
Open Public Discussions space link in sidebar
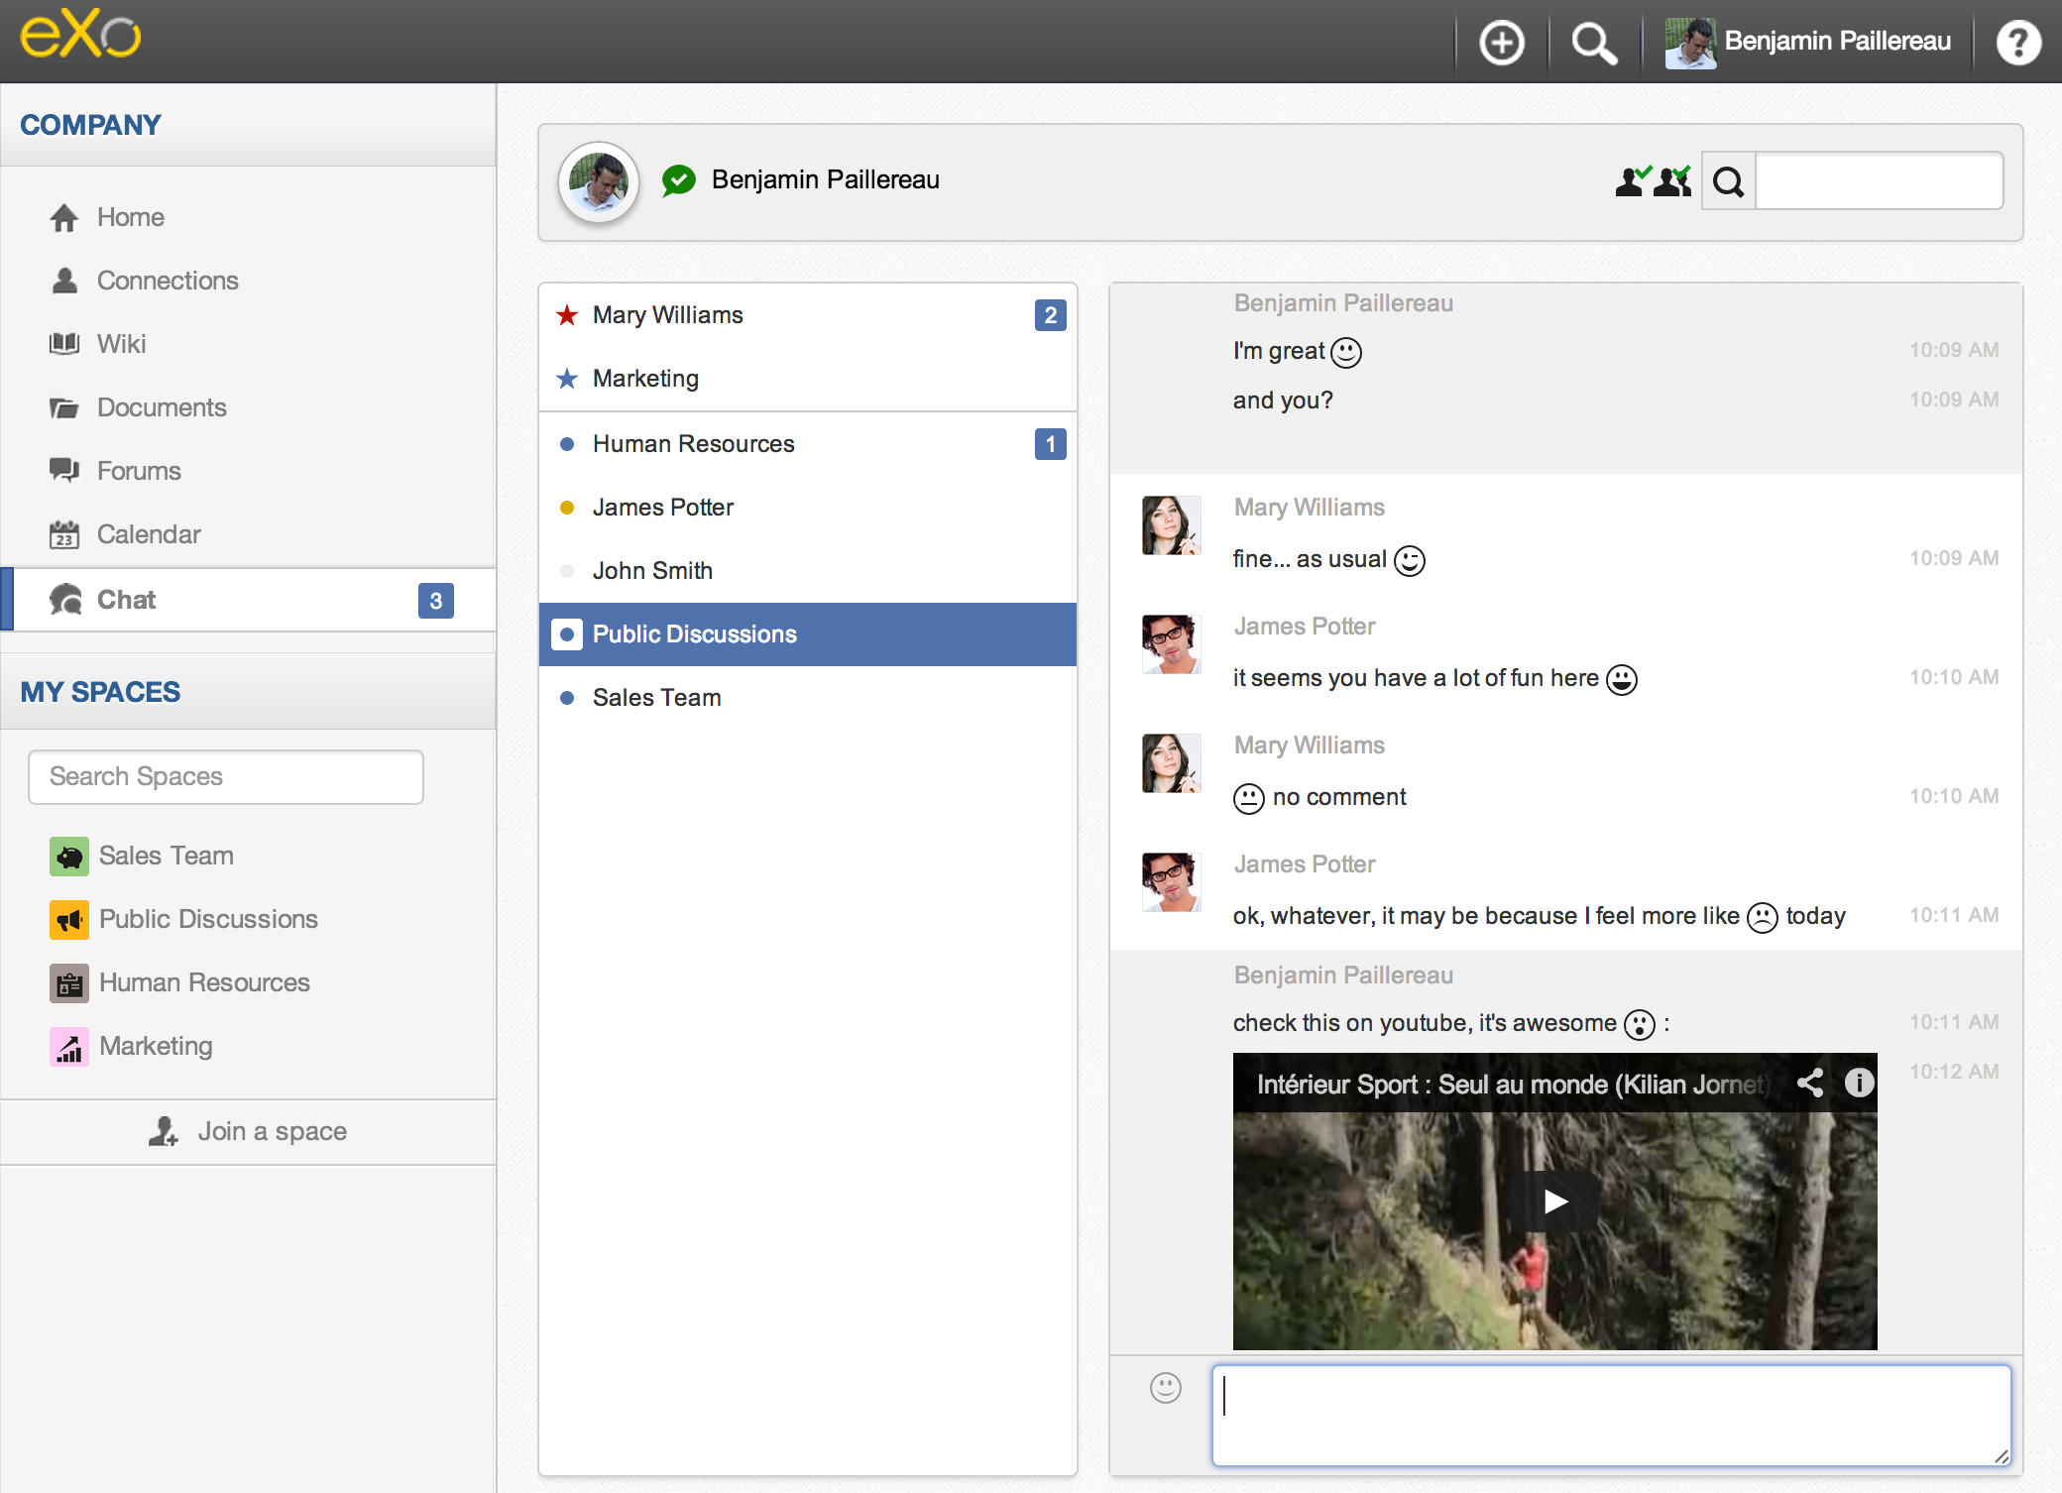(x=207, y=919)
